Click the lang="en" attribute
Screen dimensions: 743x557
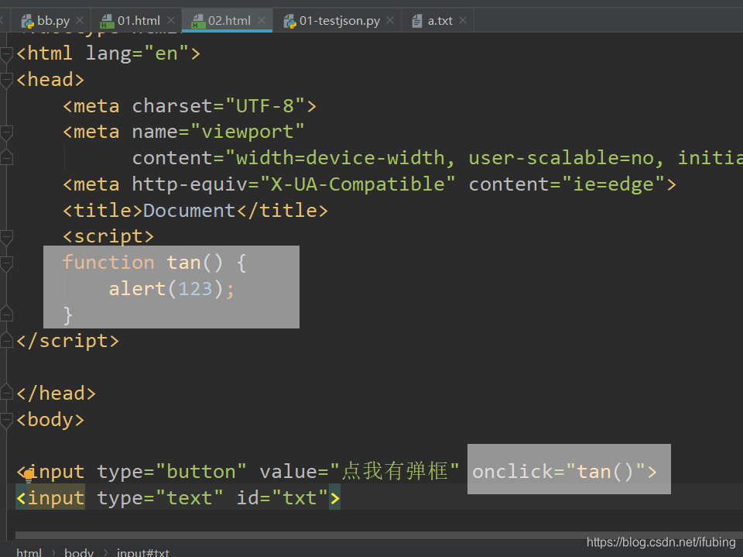[x=138, y=53]
